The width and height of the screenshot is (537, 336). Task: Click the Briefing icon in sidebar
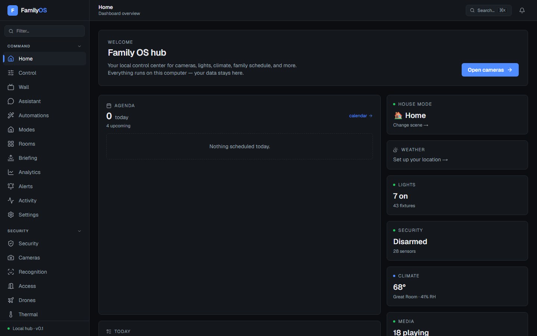click(x=11, y=158)
